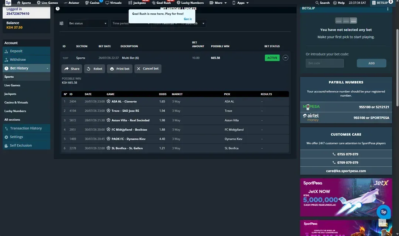The image size is (399, 236).
Task: Open betslip three-dot options menu
Action: pyautogui.click(x=388, y=9)
